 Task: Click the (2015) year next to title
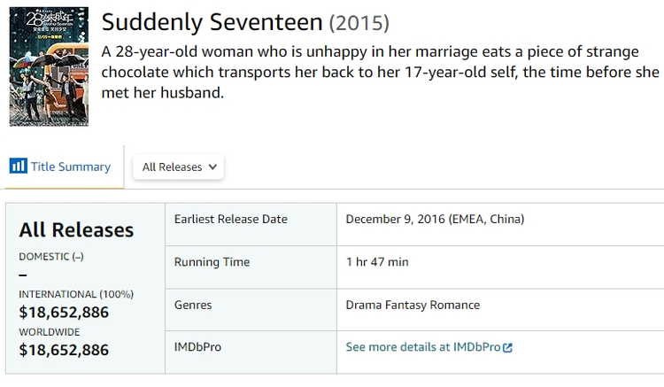pyautogui.click(x=359, y=22)
